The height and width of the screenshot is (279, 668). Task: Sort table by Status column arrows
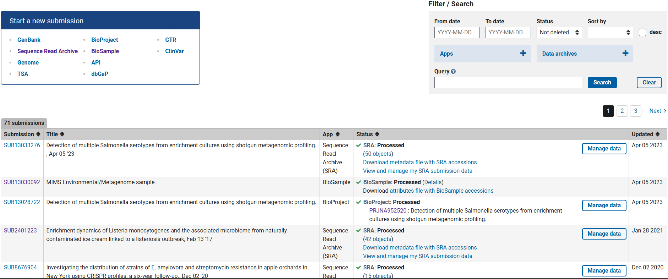click(377, 134)
